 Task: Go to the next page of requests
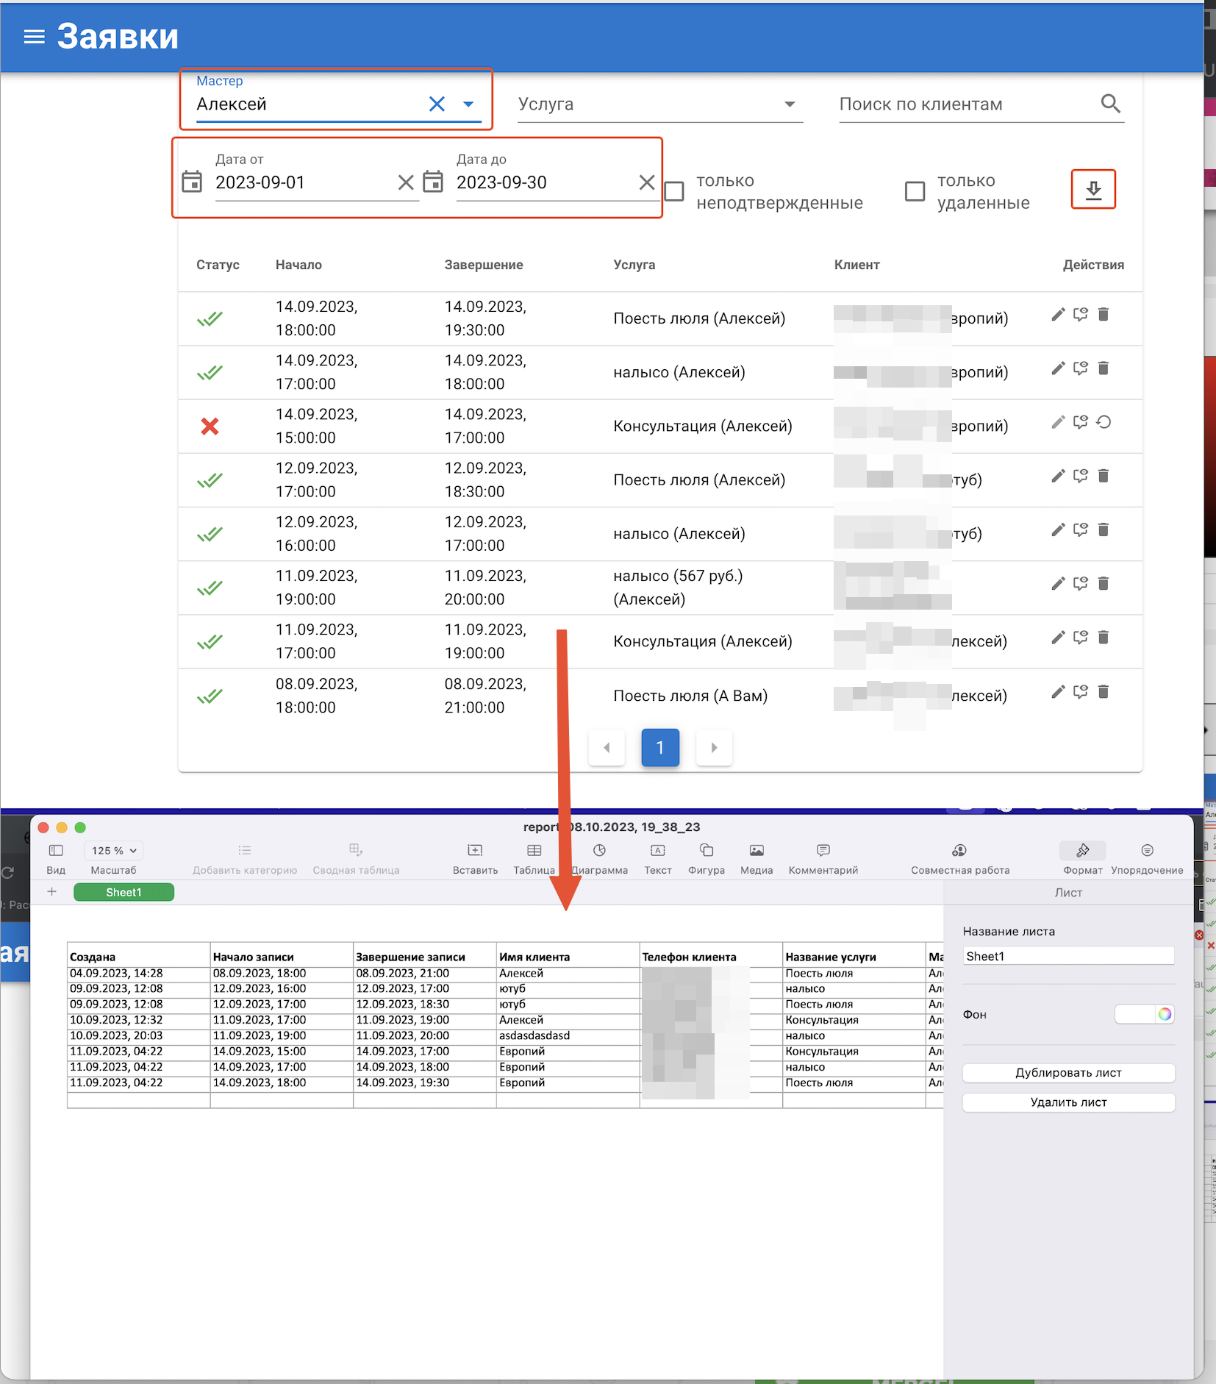714,748
